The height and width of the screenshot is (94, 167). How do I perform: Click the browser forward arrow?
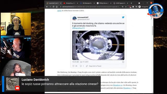50,7
